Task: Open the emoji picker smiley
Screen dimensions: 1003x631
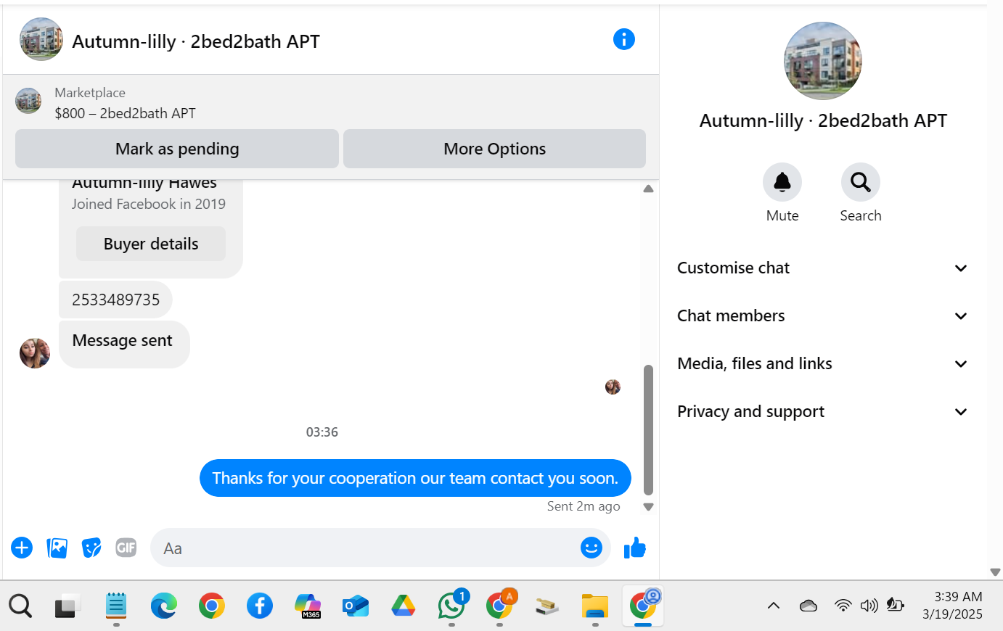Action: [x=591, y=548]
